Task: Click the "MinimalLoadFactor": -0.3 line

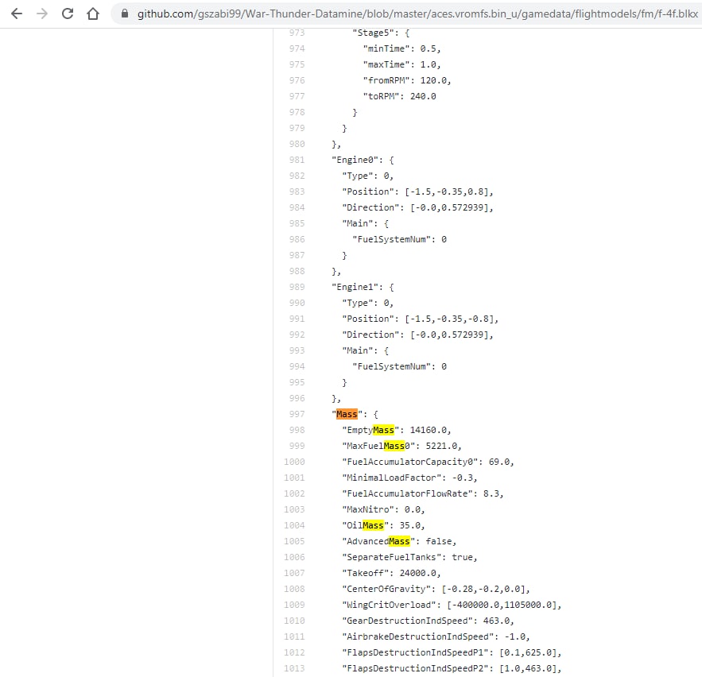Action: coord(409,478)
